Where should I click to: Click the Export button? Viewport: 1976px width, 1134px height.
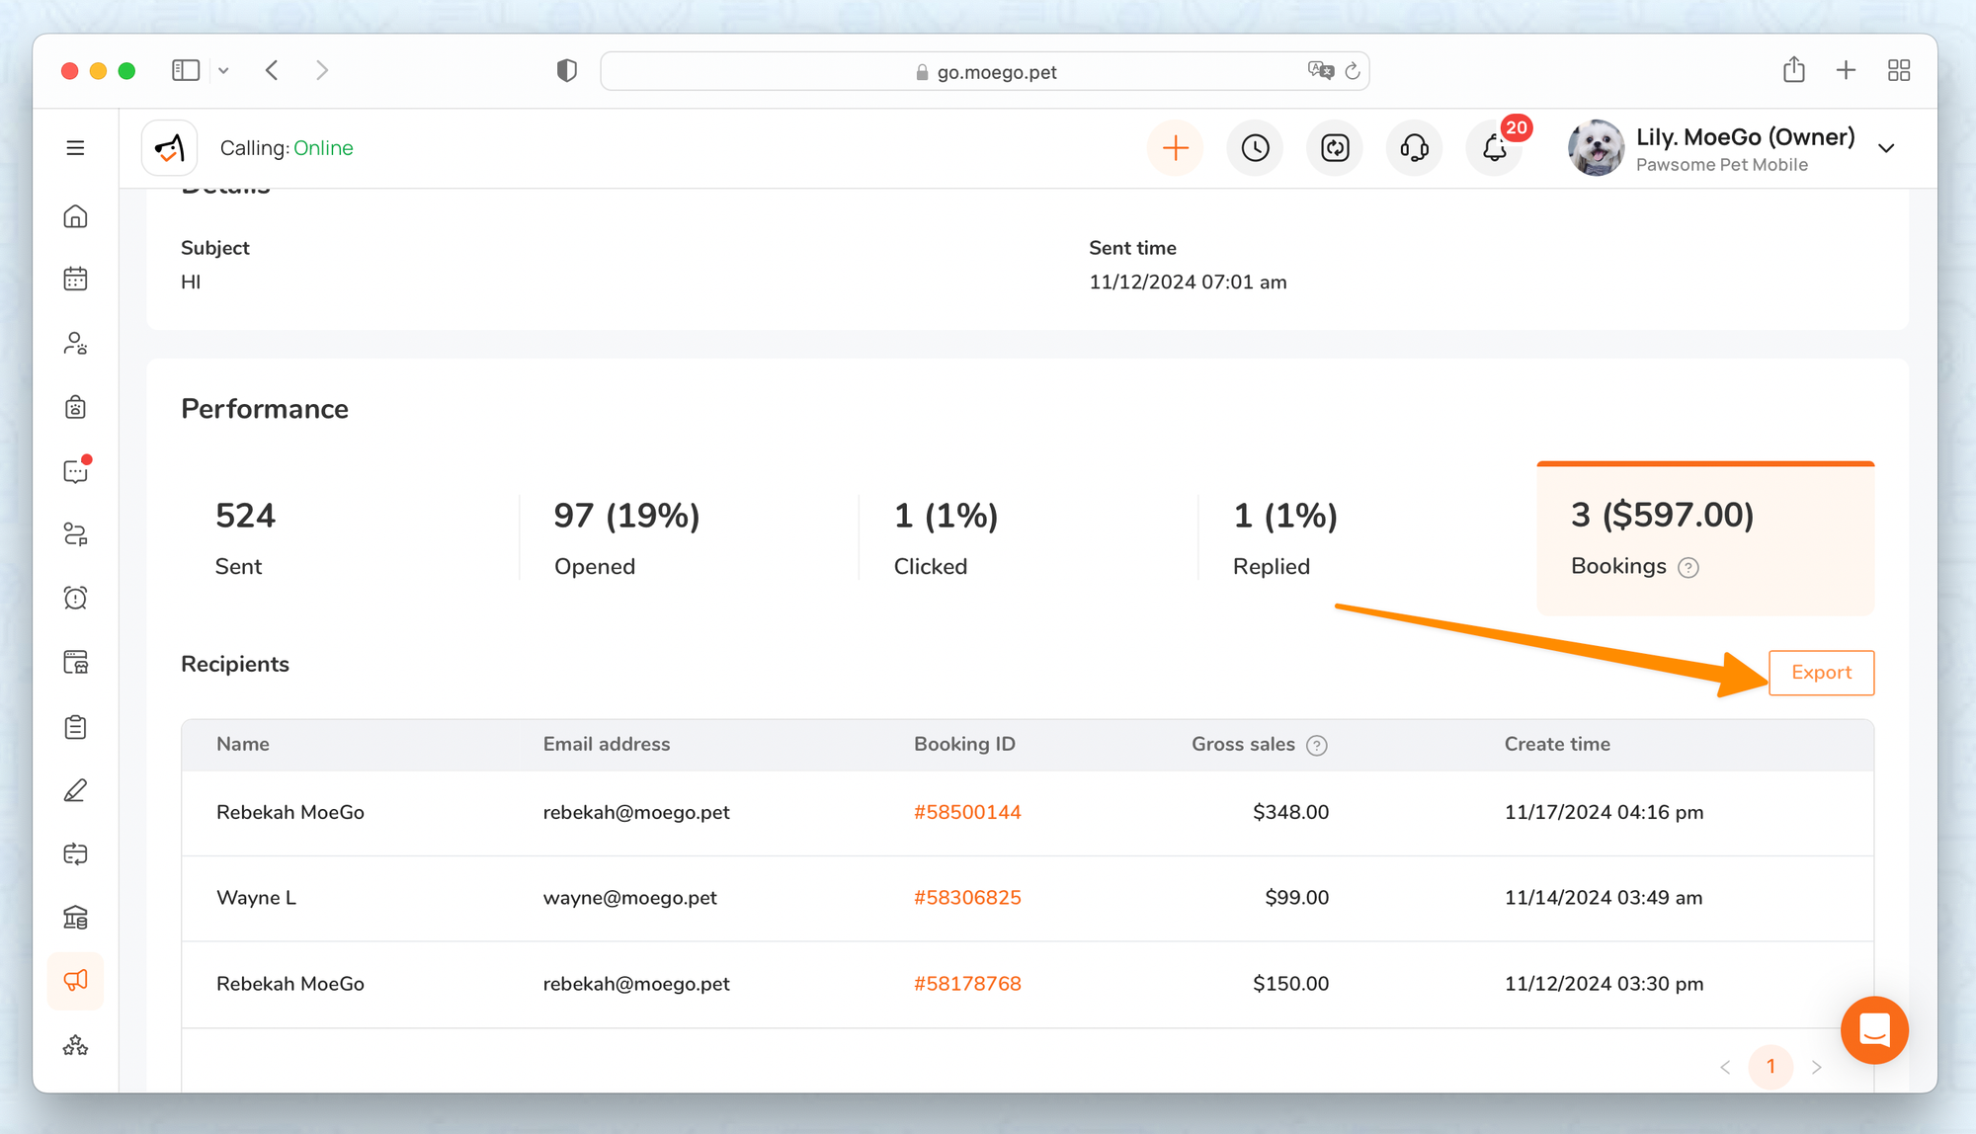(1821, 673)
